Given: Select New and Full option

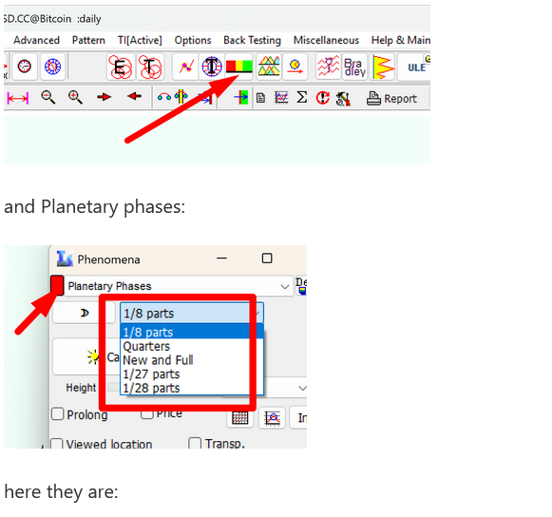Looking at the screenshot, I should (158, 360).
